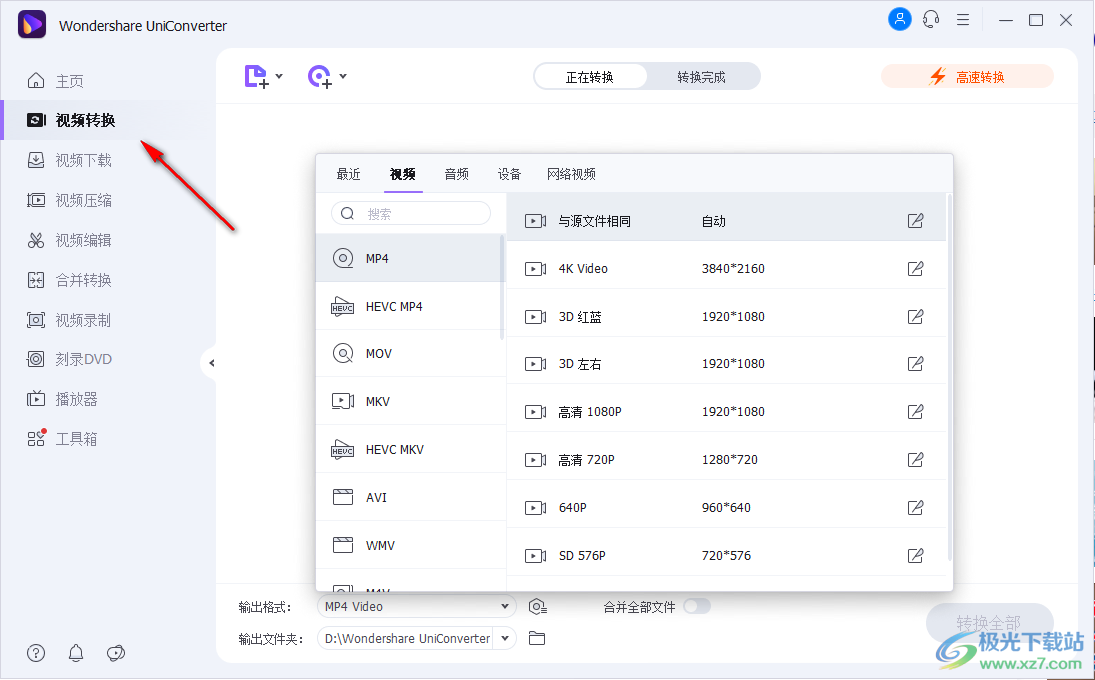Click the resolution list scrollbar
The height and width of the screenshot is (680, 1095).
[x=949, y=377]
